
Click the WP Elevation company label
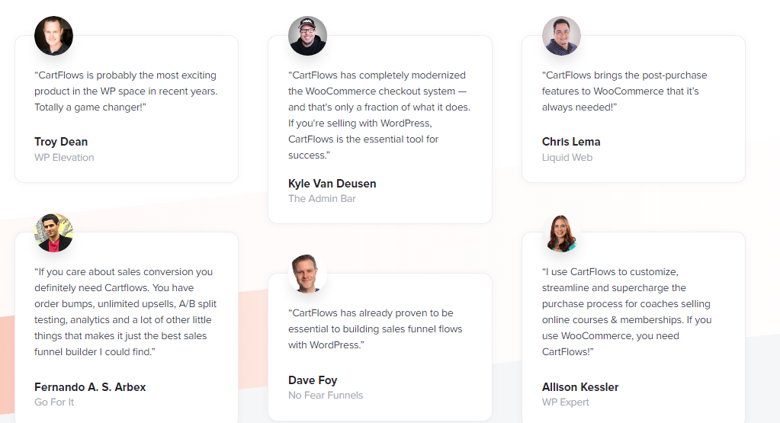64,158
